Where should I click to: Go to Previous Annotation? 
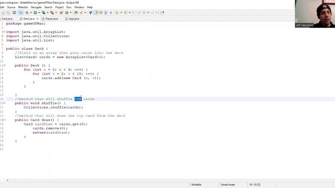[x=125, y=13]
